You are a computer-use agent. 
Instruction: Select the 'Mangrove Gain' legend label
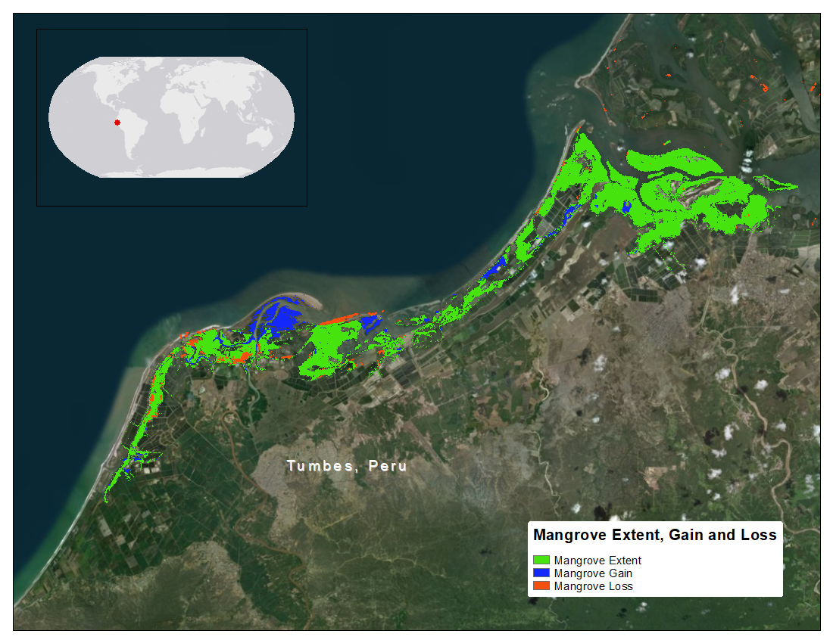[x=593, y=573]
